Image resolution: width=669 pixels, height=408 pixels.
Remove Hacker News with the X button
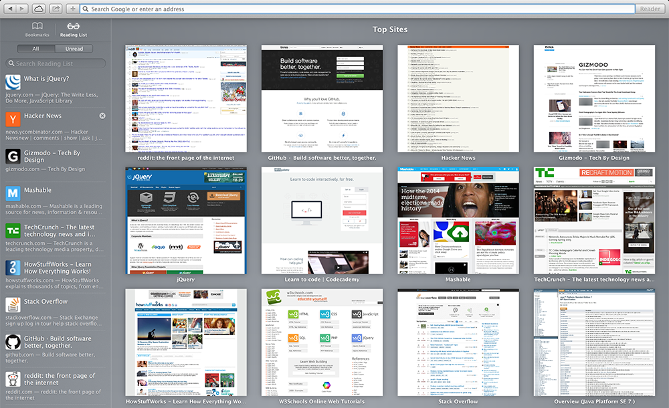point(102,116)
